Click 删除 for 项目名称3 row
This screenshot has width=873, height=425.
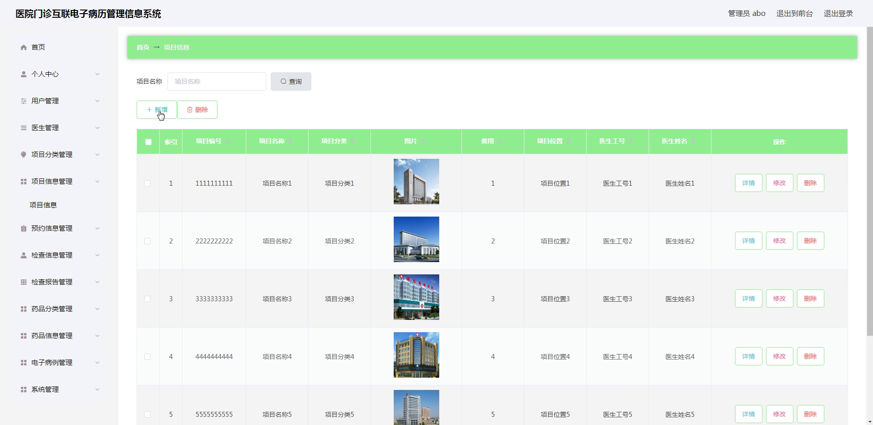pyautogui.click(x=810, y=299)
